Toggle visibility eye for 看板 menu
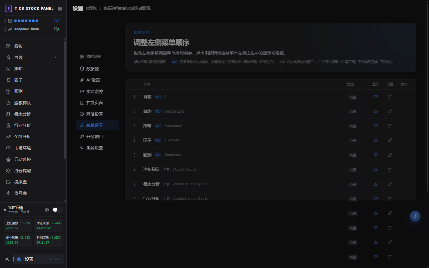 pos(375,97)
